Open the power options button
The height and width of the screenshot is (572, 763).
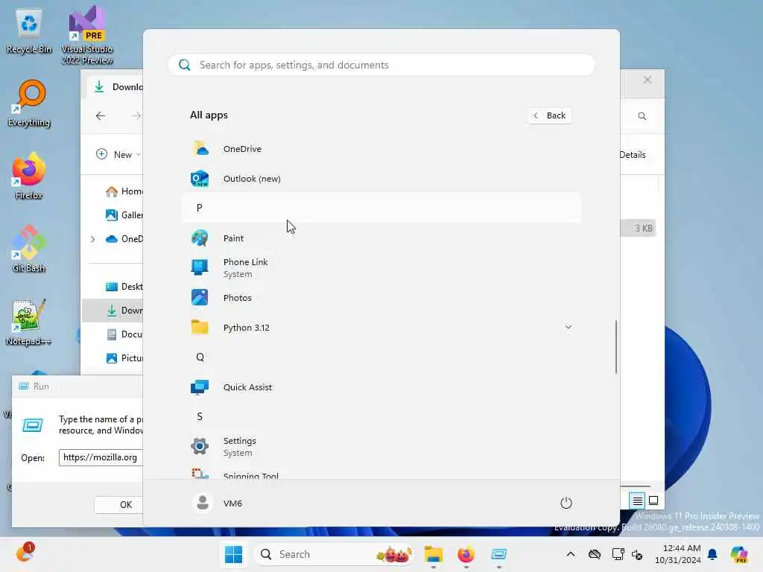click(x=566, y=503)
